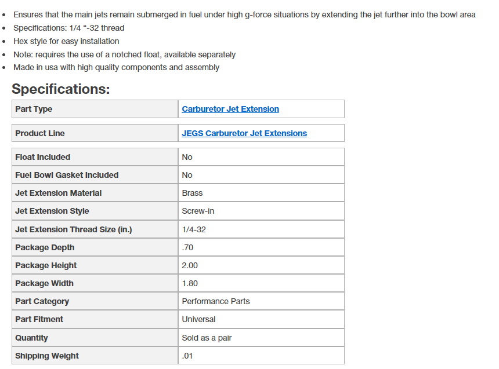
Task: Select the Float Included row label
Action: [42, 157]
